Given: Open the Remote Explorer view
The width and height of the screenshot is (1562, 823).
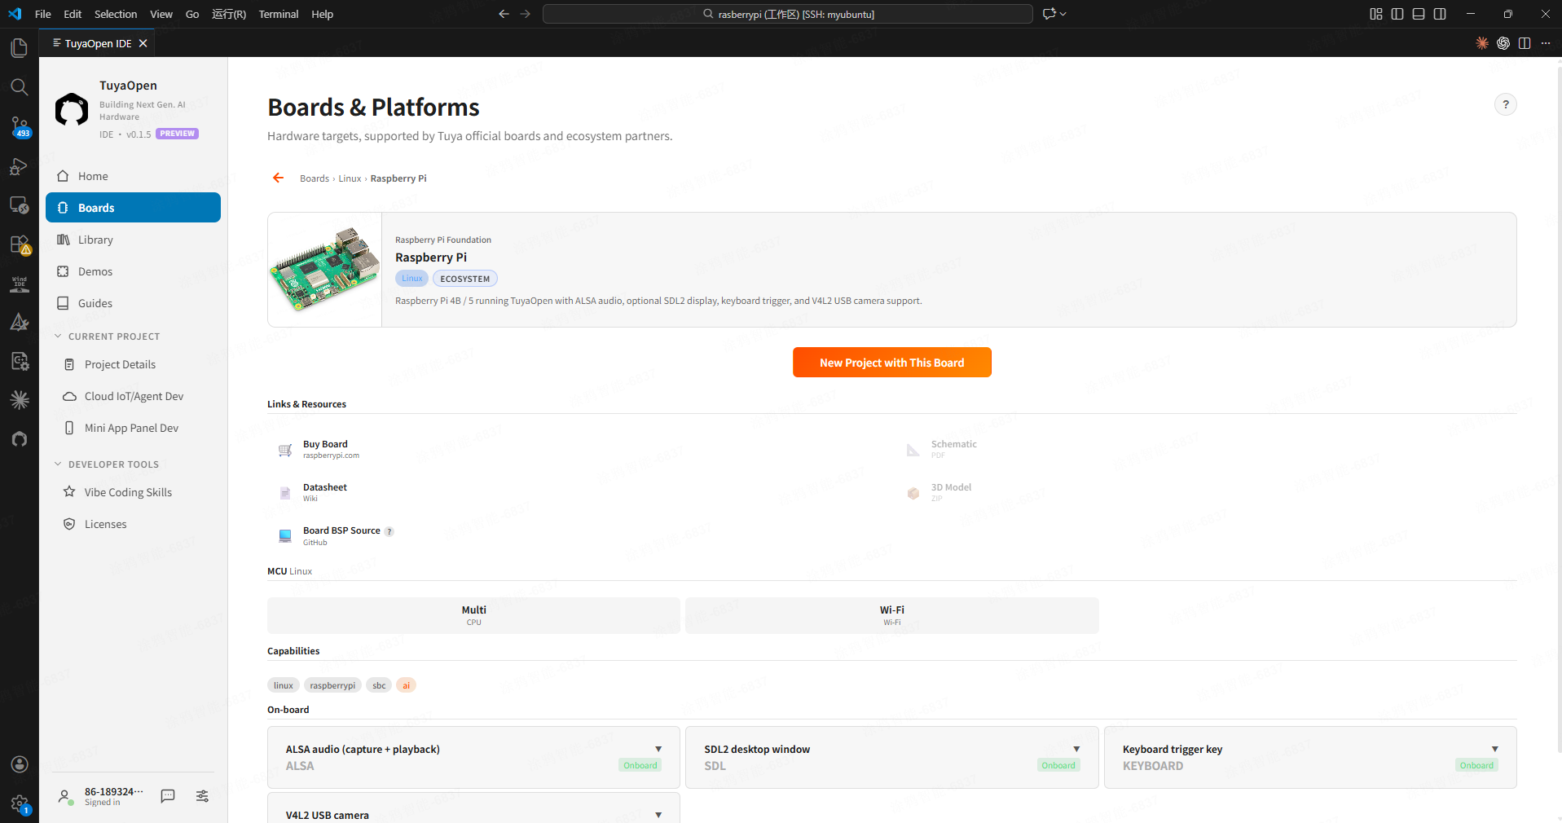Looking at the screenshot, I should coord(19,205).
